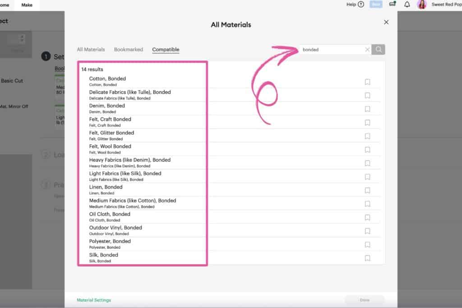Viewport: 462px width, 308px height.
Task: Close the All Materials dialog
Action: point(386,22)
